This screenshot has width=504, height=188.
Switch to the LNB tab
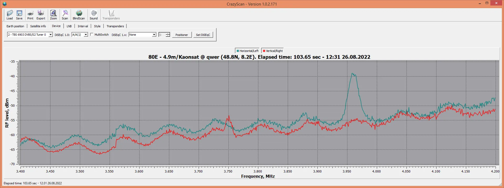click(69, 26)
